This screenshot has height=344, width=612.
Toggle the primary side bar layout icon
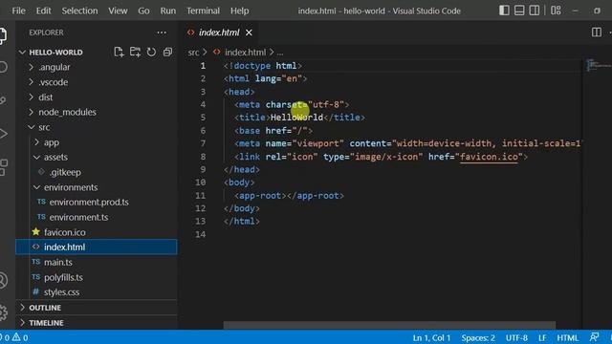504,11
